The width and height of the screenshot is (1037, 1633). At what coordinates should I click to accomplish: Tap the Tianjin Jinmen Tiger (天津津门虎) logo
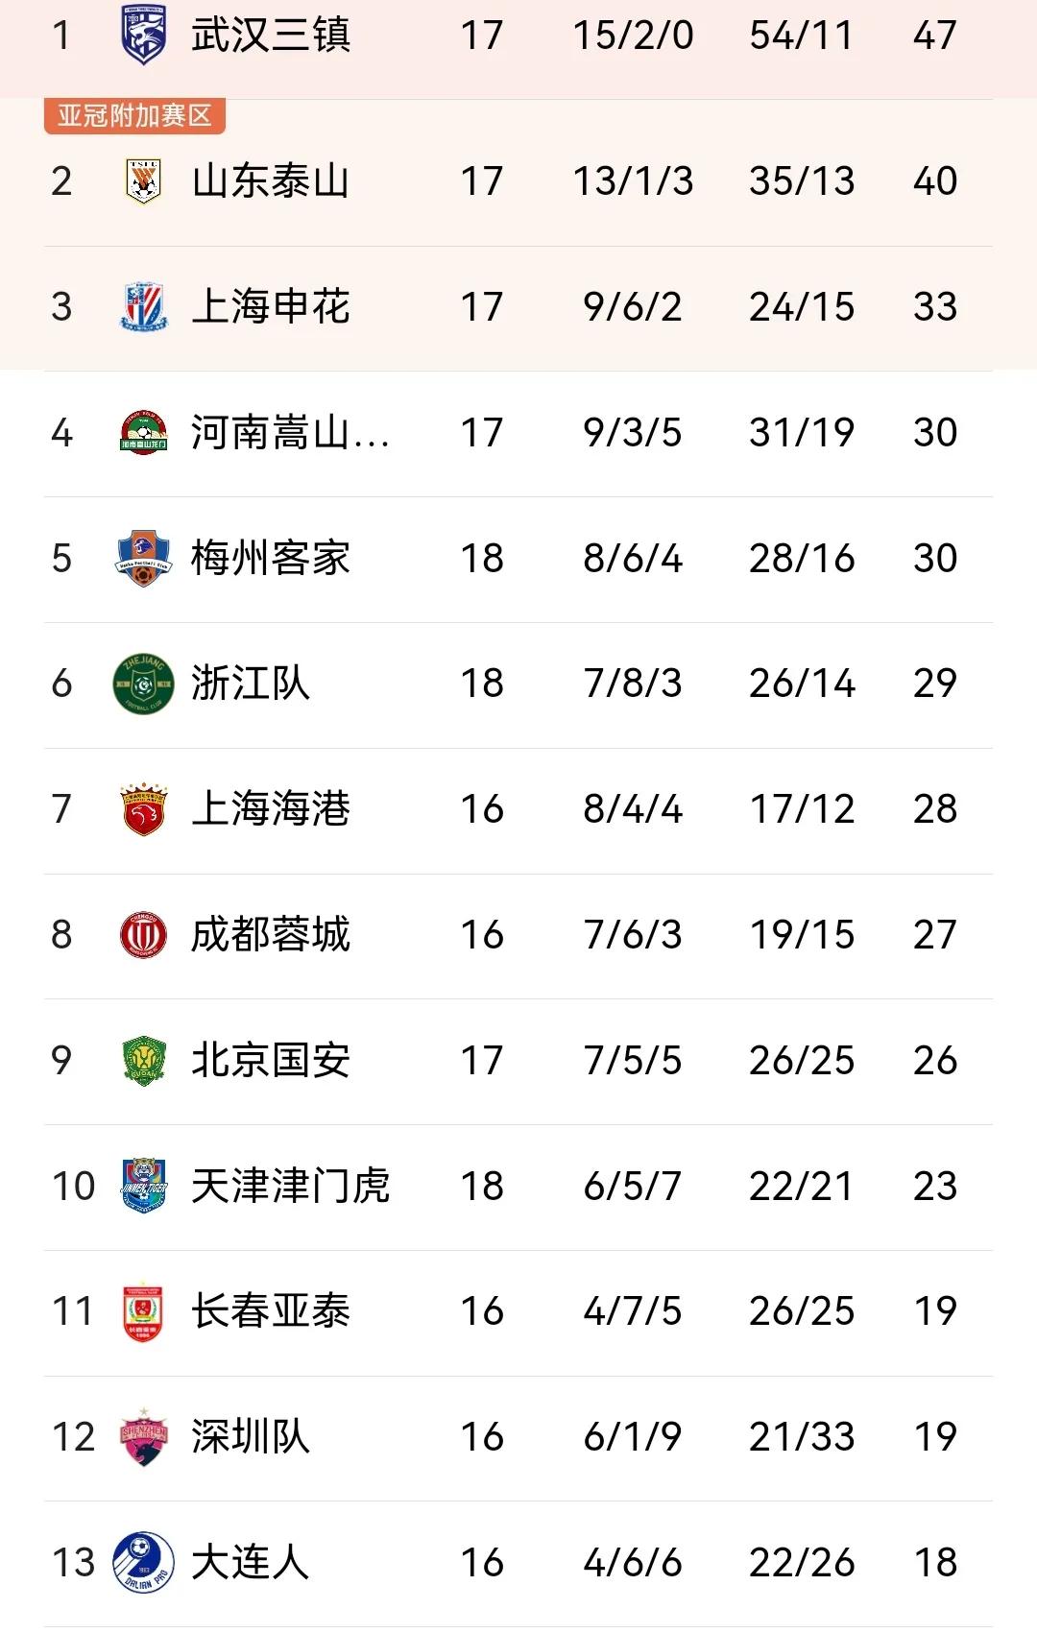coord(143,1186)
